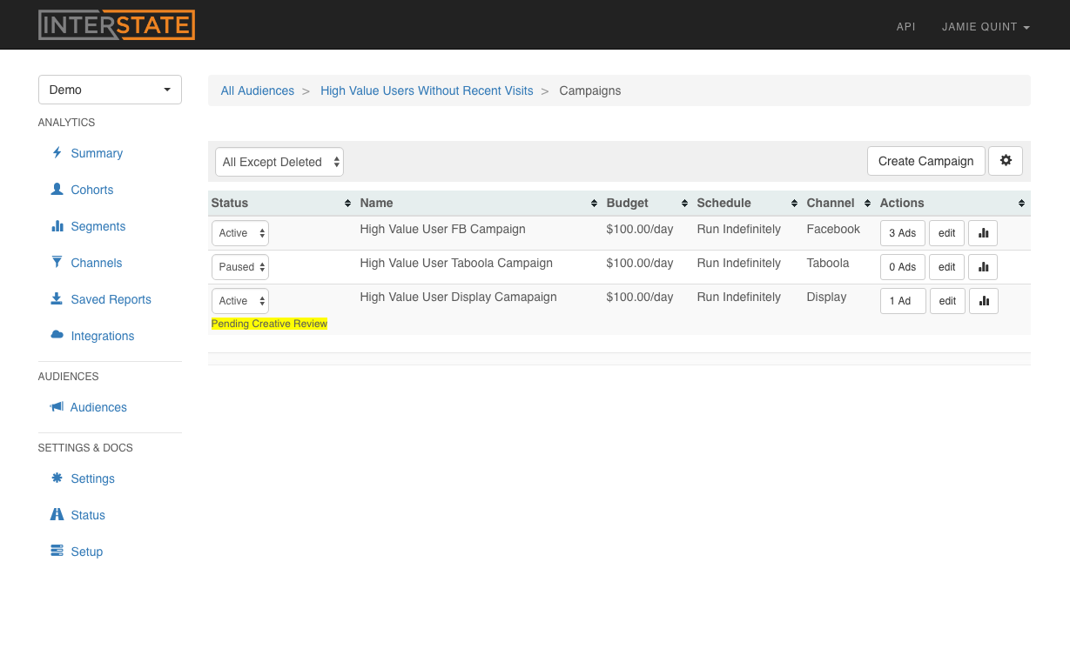
Task: Change Paused status of Taboola Campaign
Action: coord(240,267)
